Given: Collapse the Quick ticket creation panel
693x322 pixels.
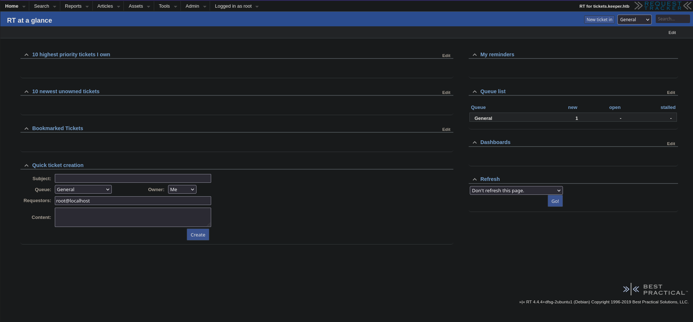Looking at the screenshot, I should [26, 166].
